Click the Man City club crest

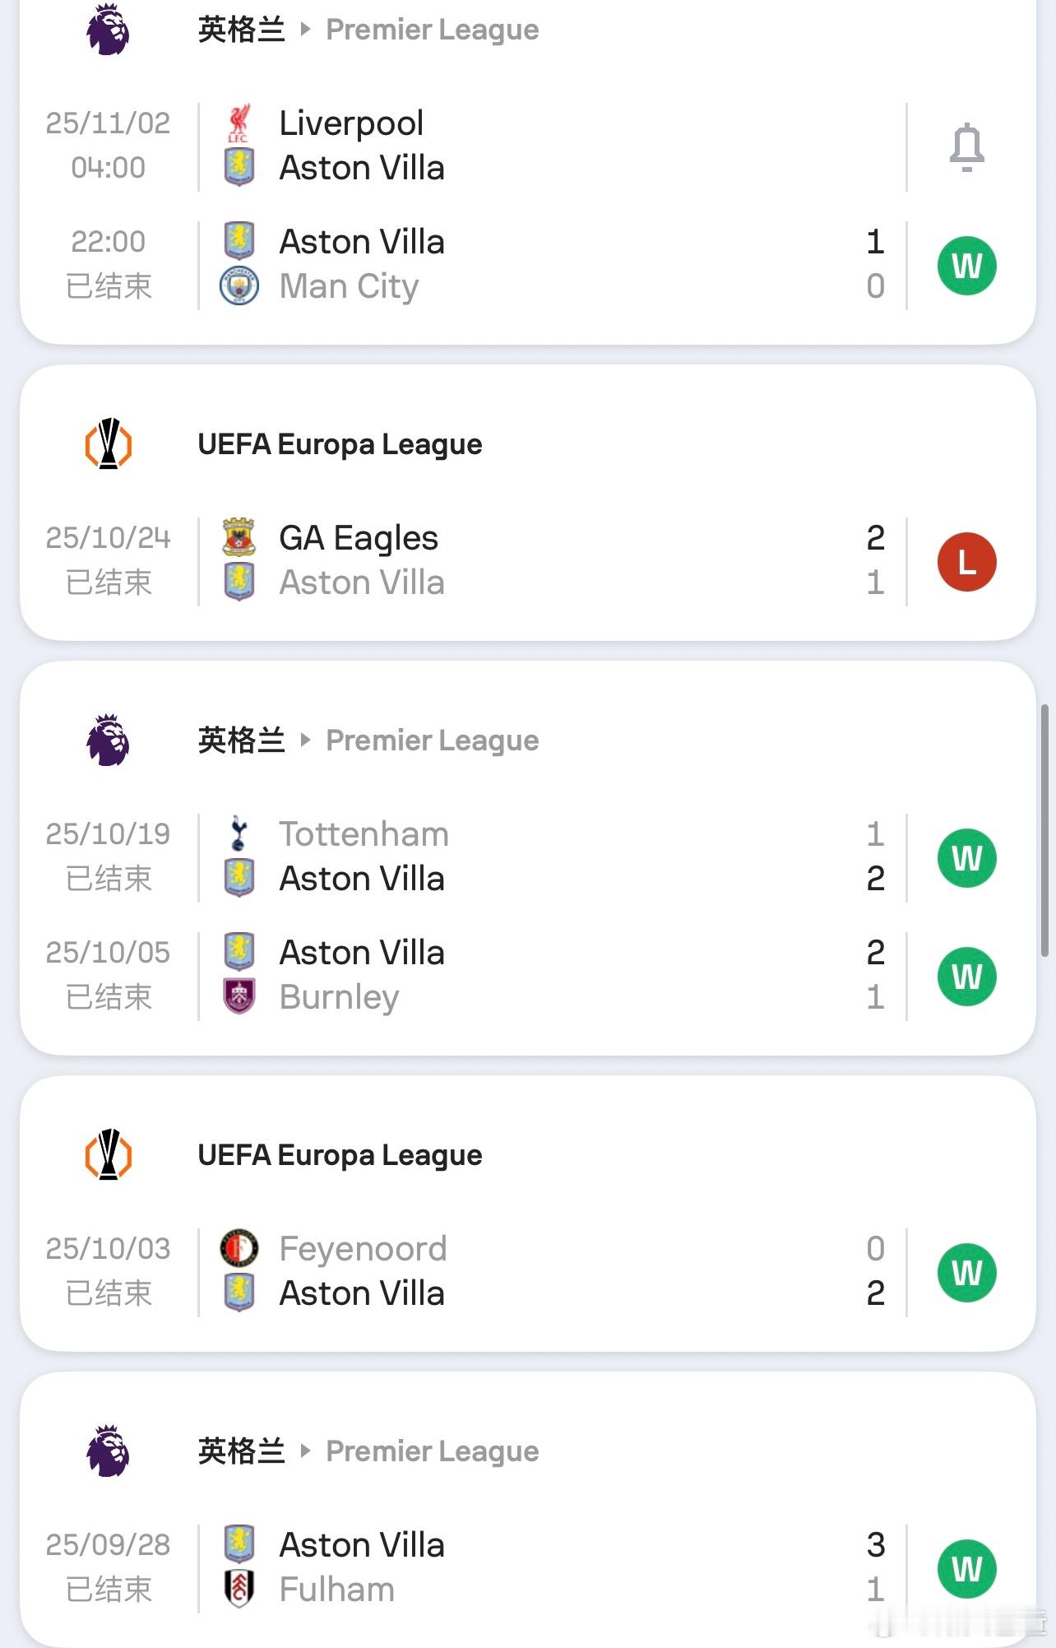(239, 286)
